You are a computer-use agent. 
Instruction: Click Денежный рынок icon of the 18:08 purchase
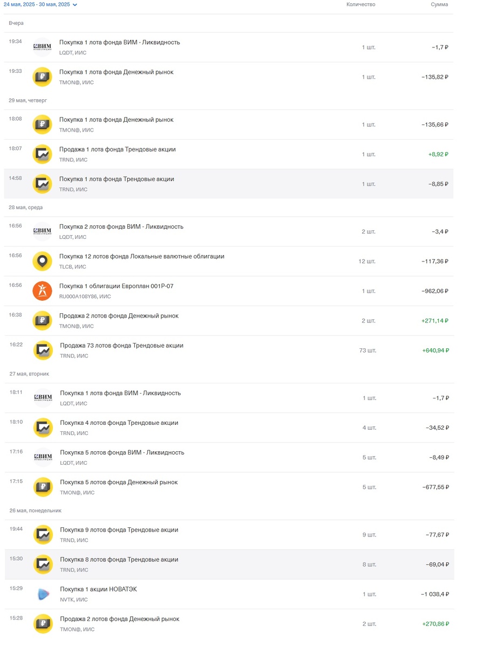43,125
